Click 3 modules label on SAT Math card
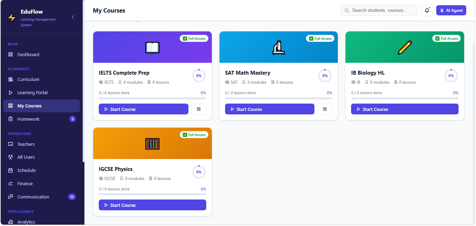 [254, 82]
